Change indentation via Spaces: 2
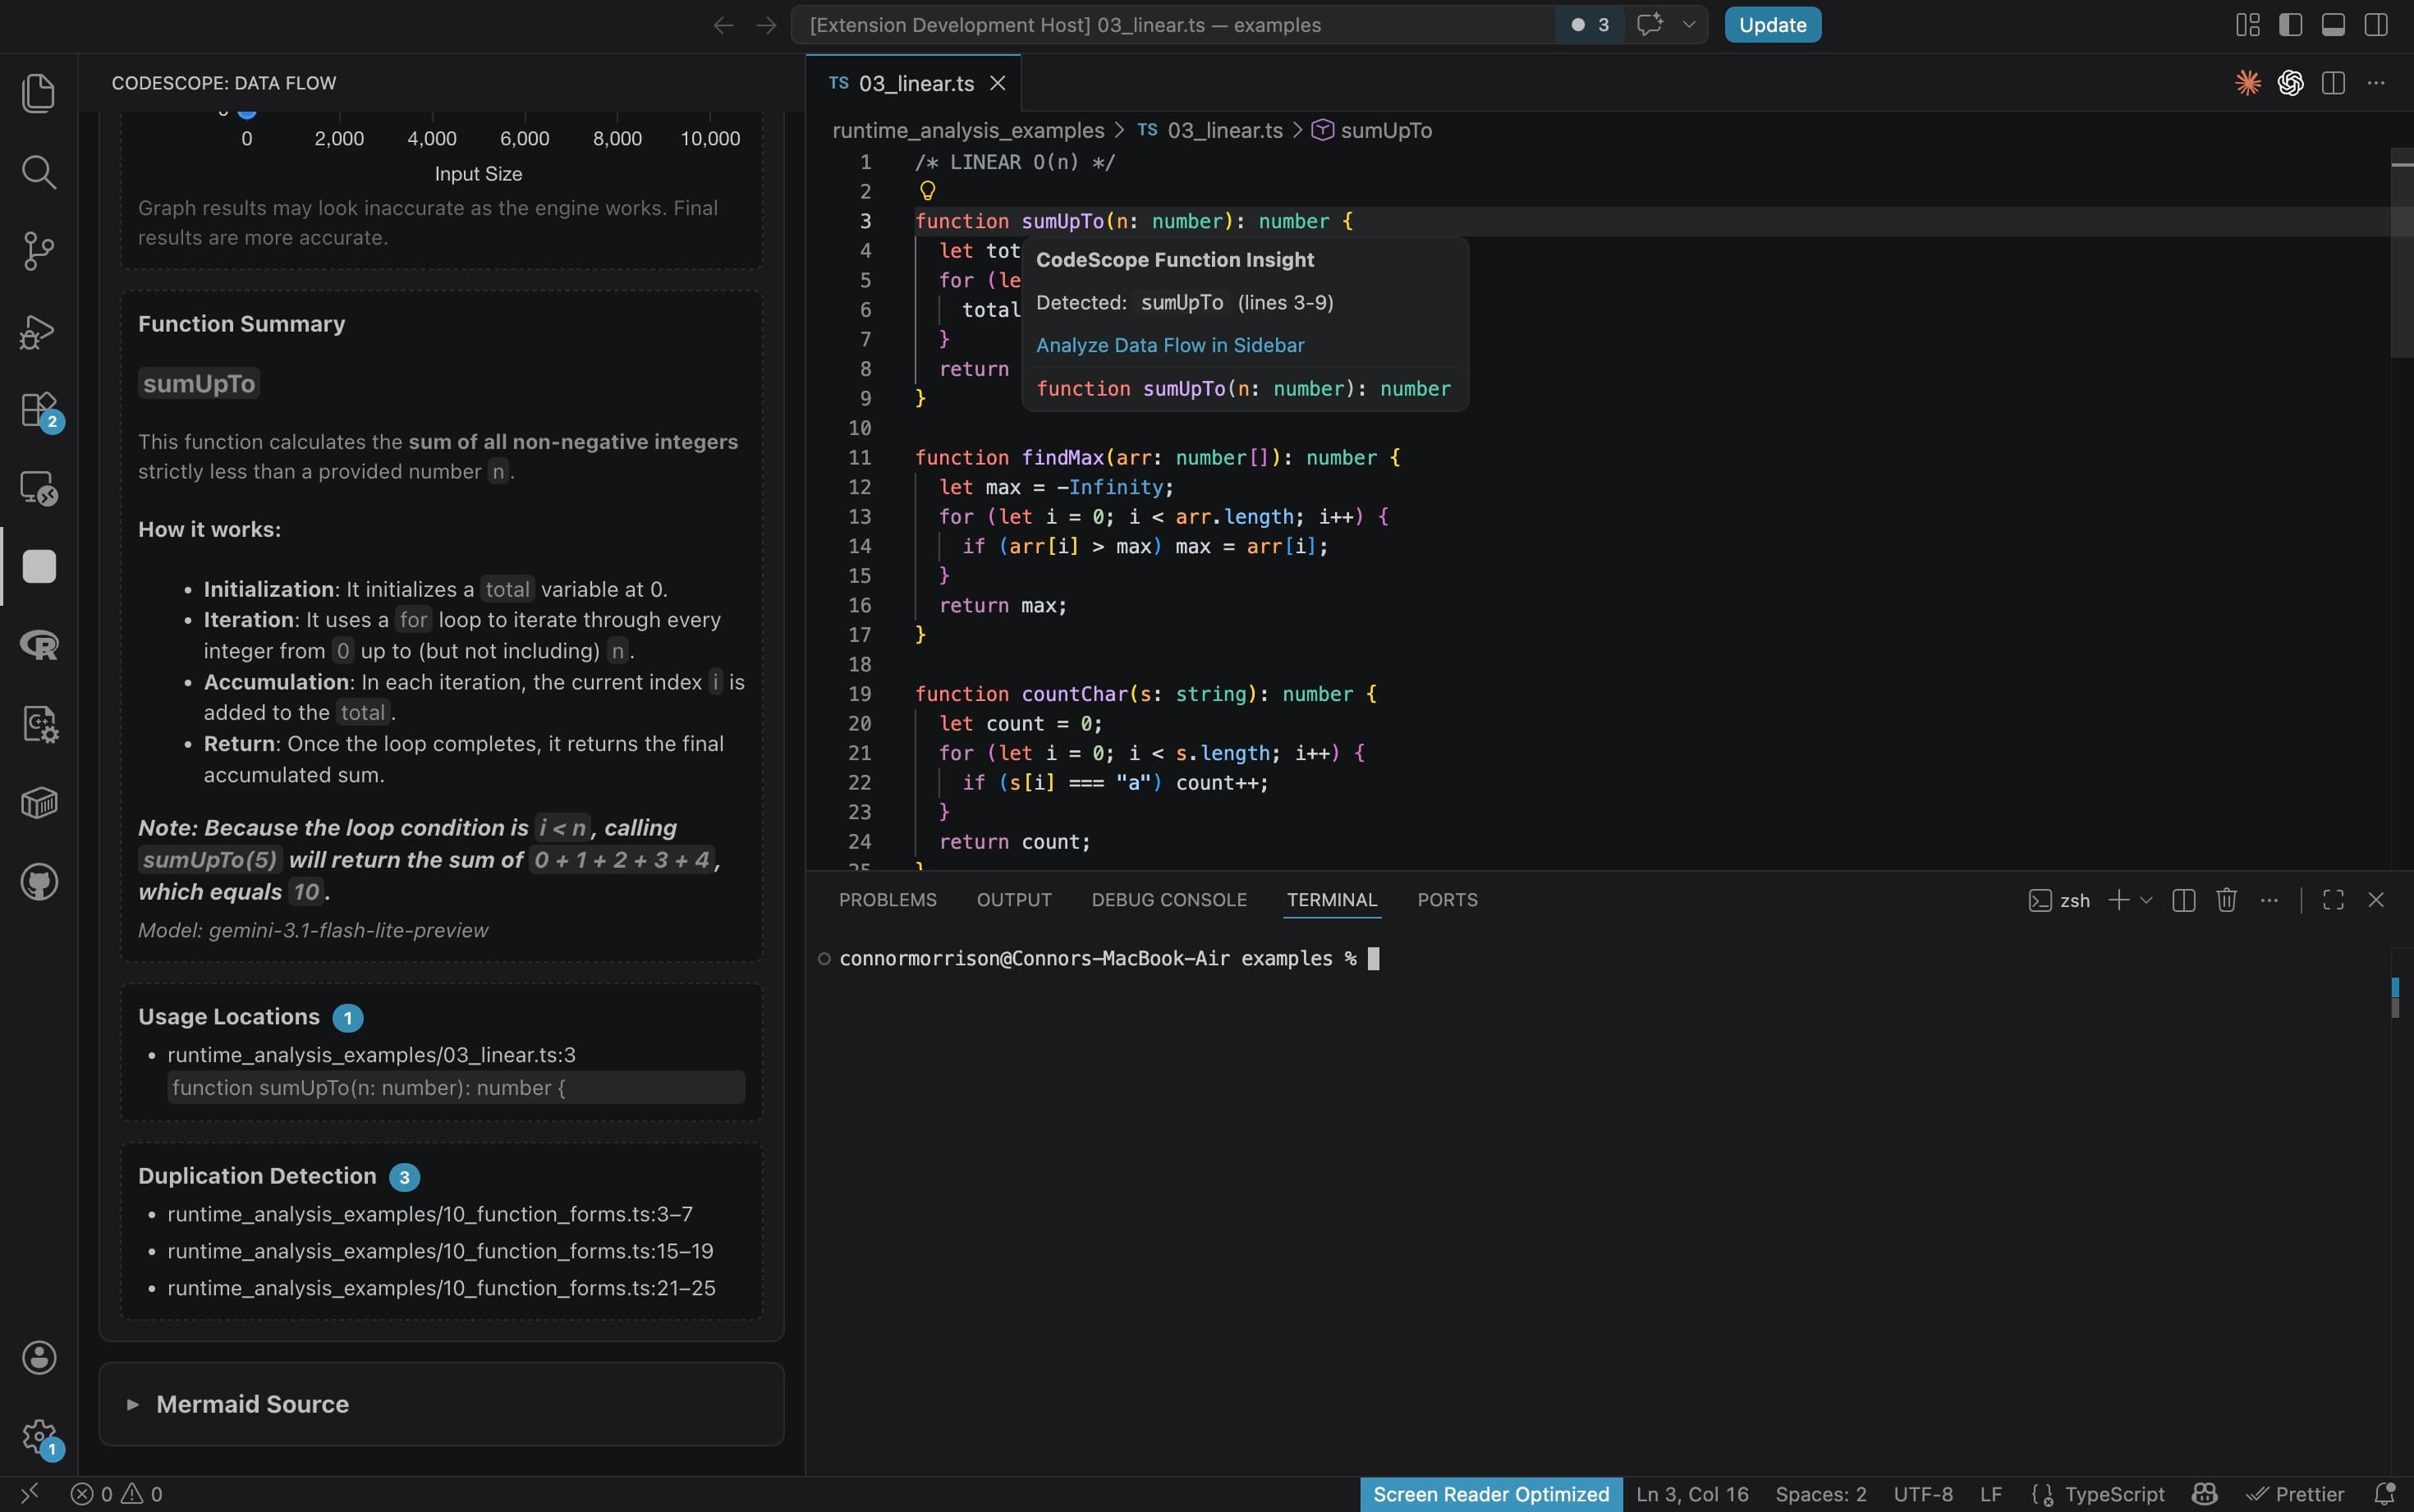Image resolution: width=2414 pixels, height=1512 pixels. pyautogui.click(x=1821, y=1494)
